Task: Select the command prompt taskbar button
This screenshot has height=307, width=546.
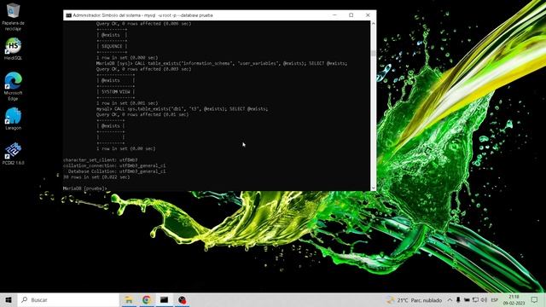Action: [164, 299]
